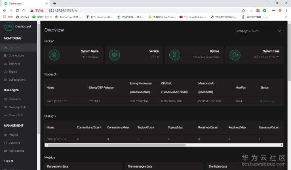Click node name emqx@127.0.0.1 in Nodes table
Image resolution: width=291 pixels, height=170 pixels.
pos(57,101)
